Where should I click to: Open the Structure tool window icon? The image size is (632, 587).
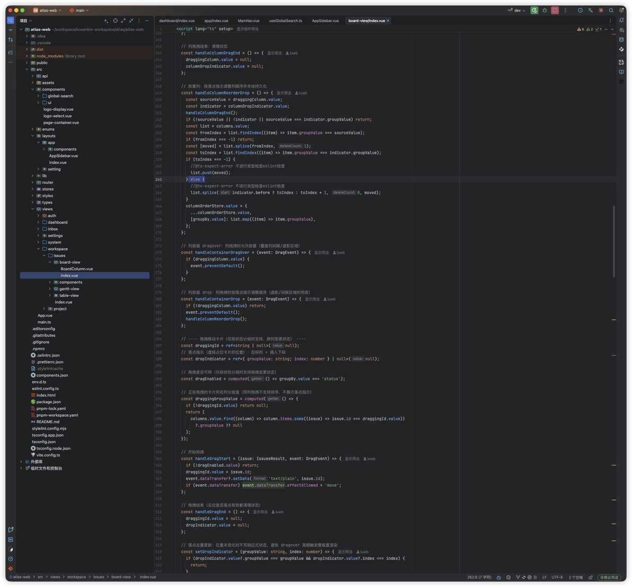[x=11, y=53]
